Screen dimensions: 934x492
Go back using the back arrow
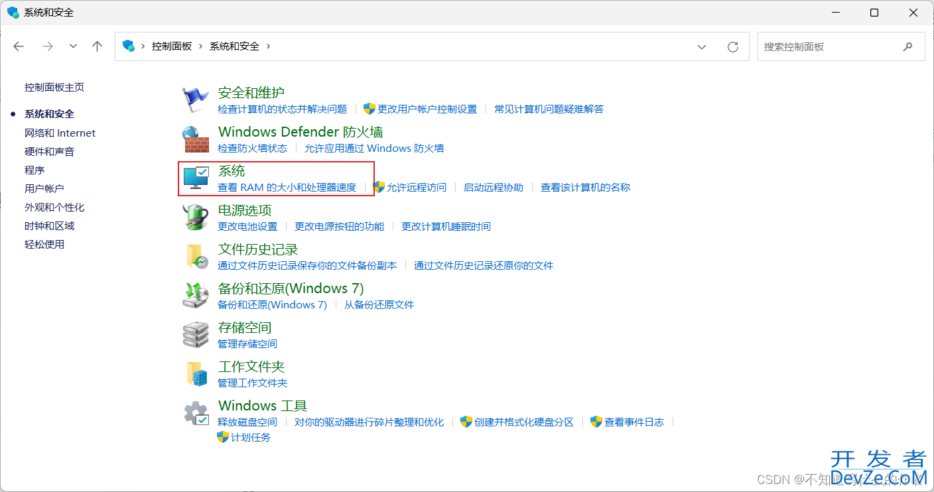point(19,46)
